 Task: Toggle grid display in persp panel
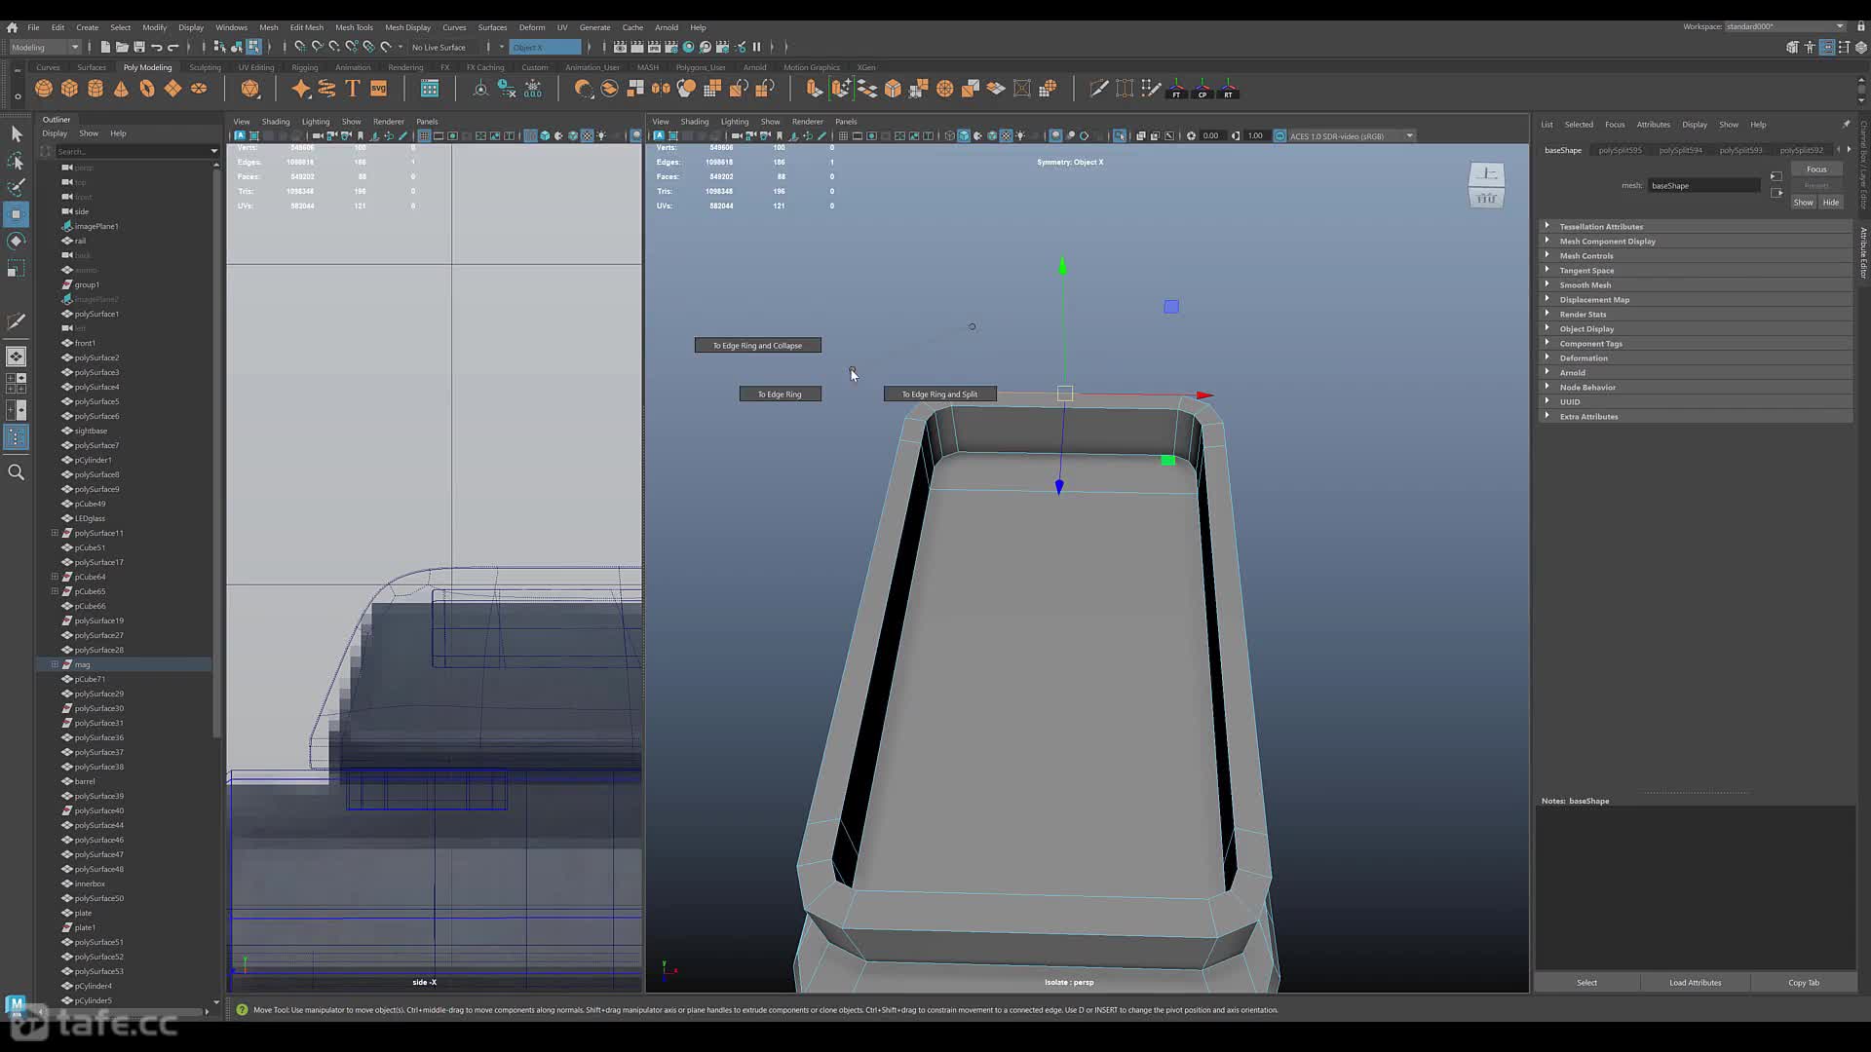pyautogui.click(x=843, y=136)
